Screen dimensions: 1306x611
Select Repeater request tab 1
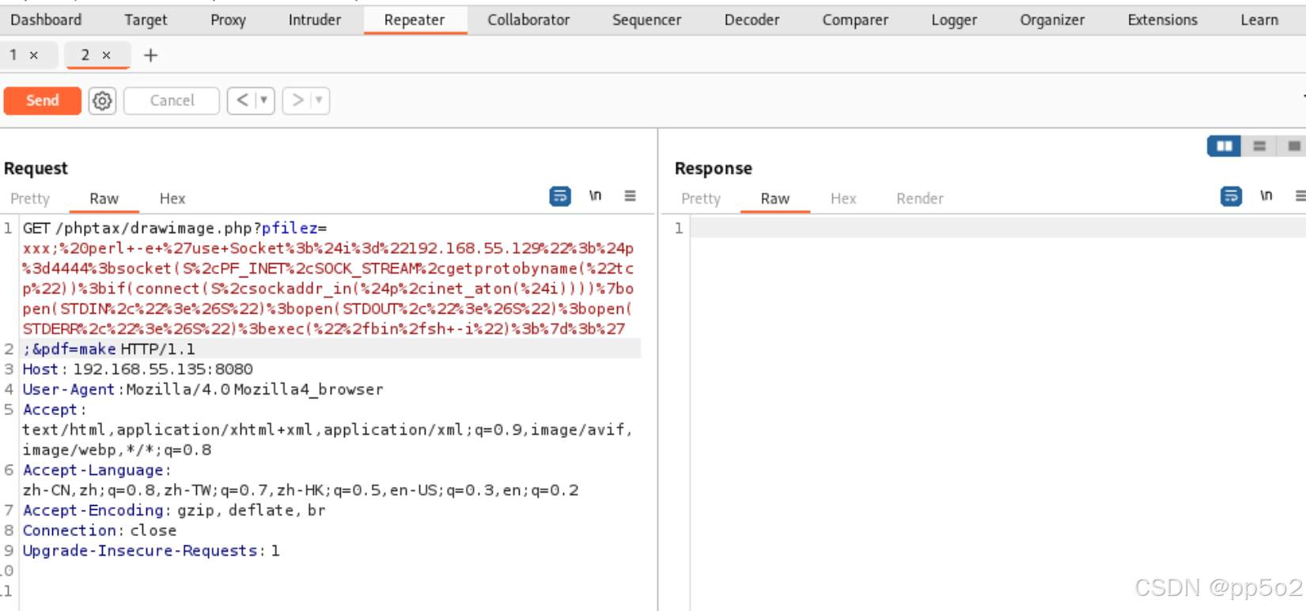[13, 55]
